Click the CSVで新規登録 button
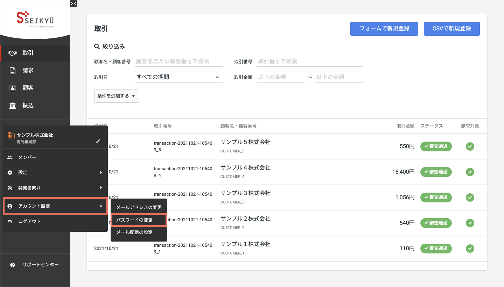504x287 pixels. click(x=451, y=29)
